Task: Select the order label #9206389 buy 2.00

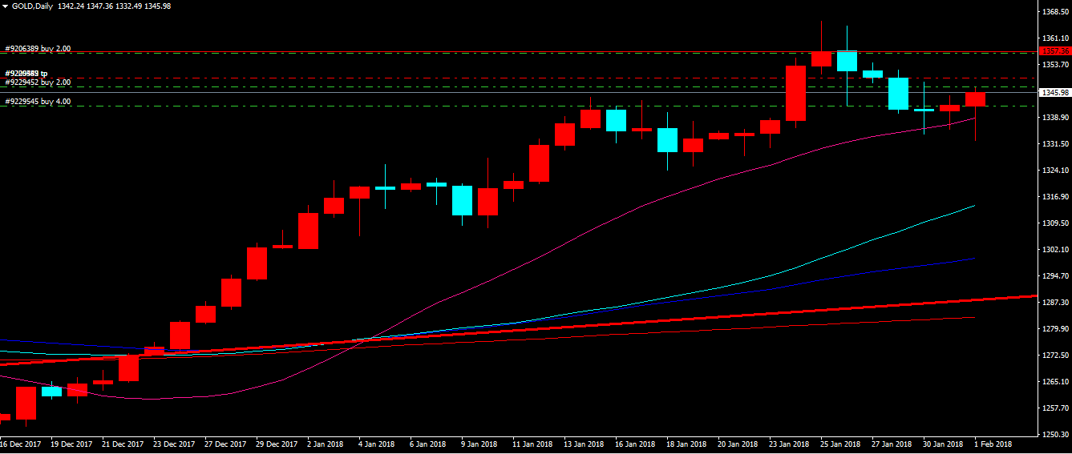Action: coord(38,49)
